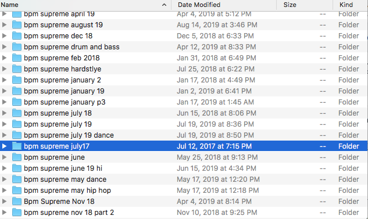Click the folder icon for bpm supreme dec 18

(x=17, y=36)
